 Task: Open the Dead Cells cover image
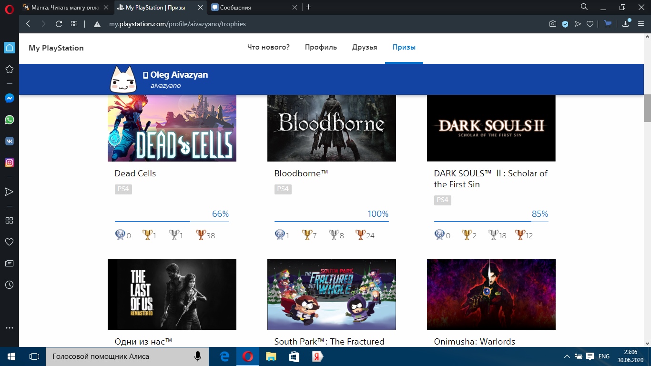click(x=172, y=128)
